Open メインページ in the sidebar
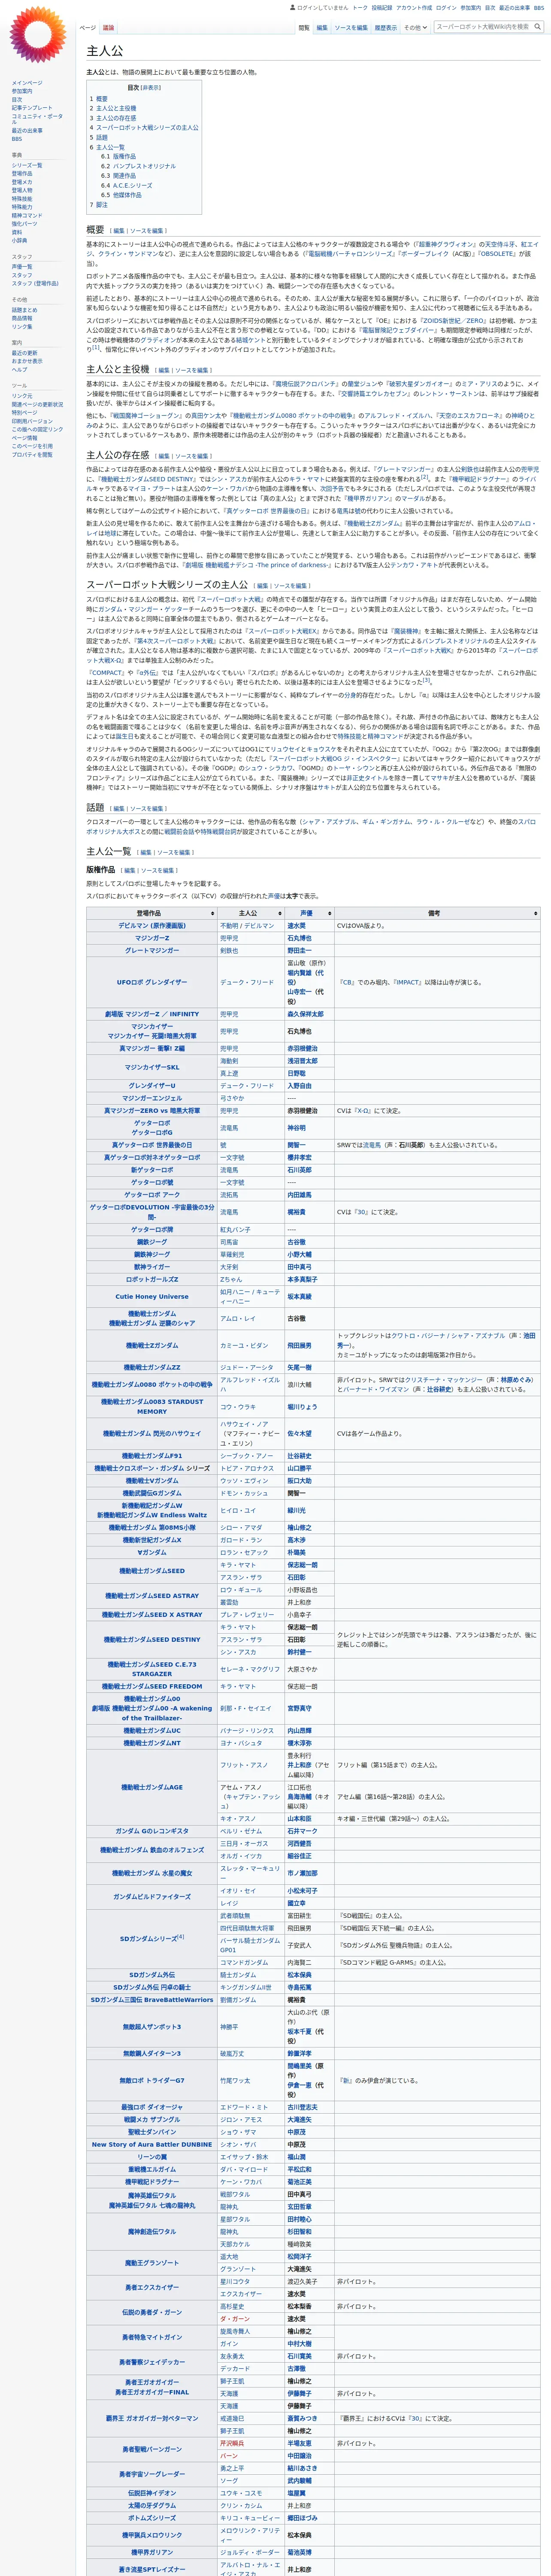 27,83
